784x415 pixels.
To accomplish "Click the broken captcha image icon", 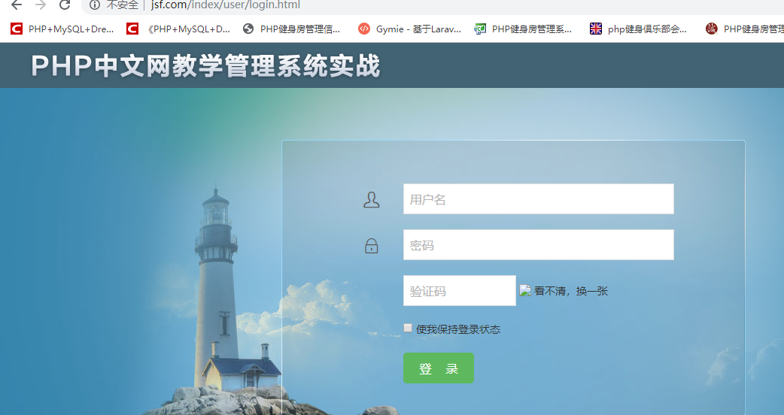I will [525, 291].
